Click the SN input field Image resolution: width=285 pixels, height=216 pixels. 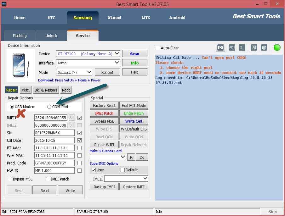click(54, 133)
